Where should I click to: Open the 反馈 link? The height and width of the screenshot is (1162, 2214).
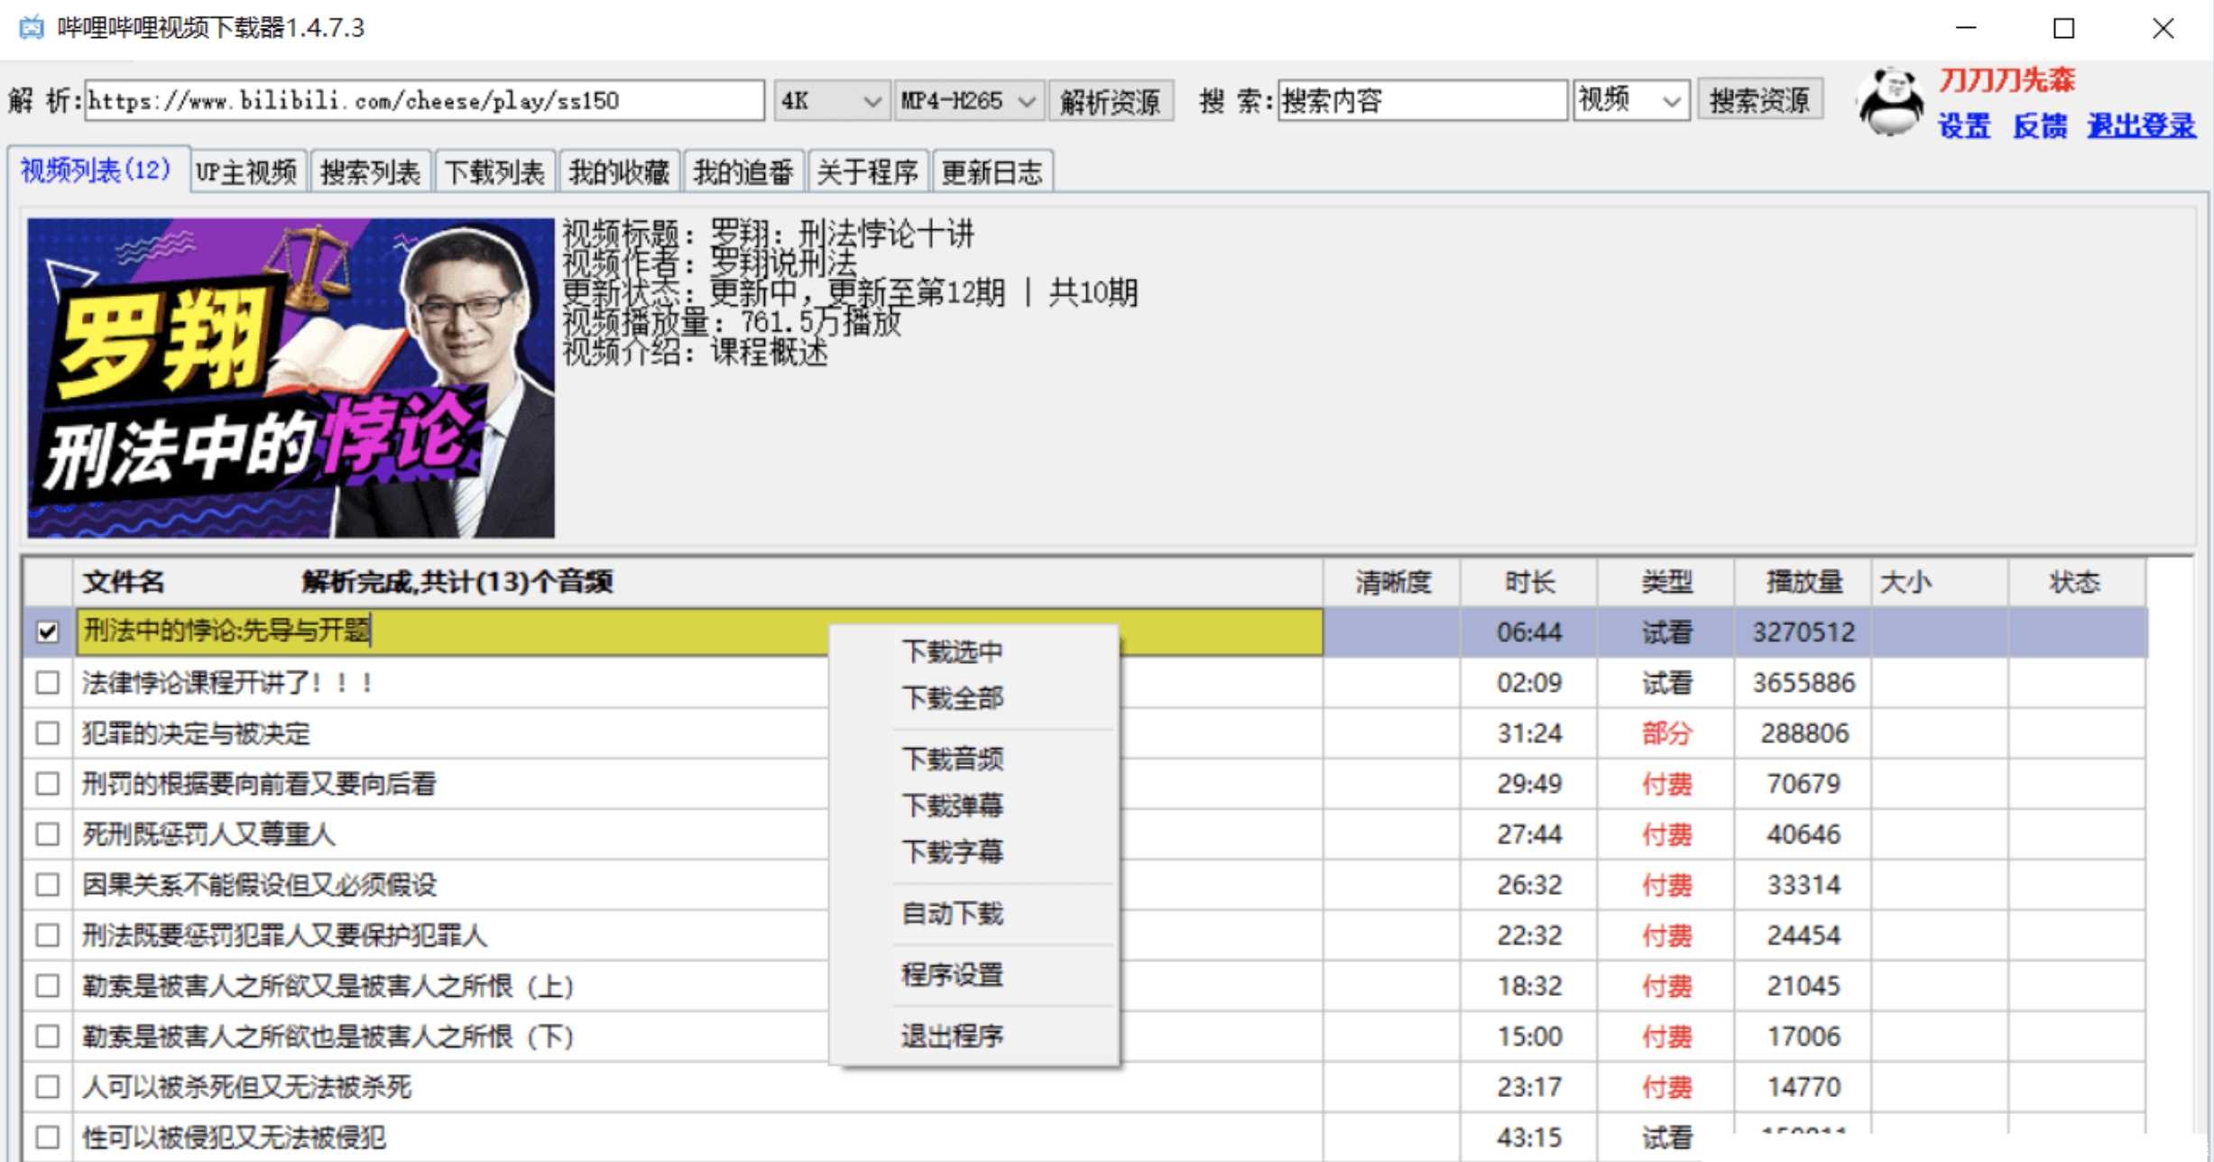point(2040,125)
